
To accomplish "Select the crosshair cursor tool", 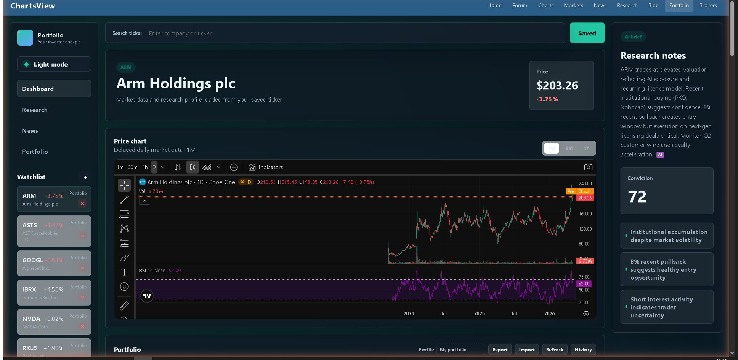I will point(124,185).
